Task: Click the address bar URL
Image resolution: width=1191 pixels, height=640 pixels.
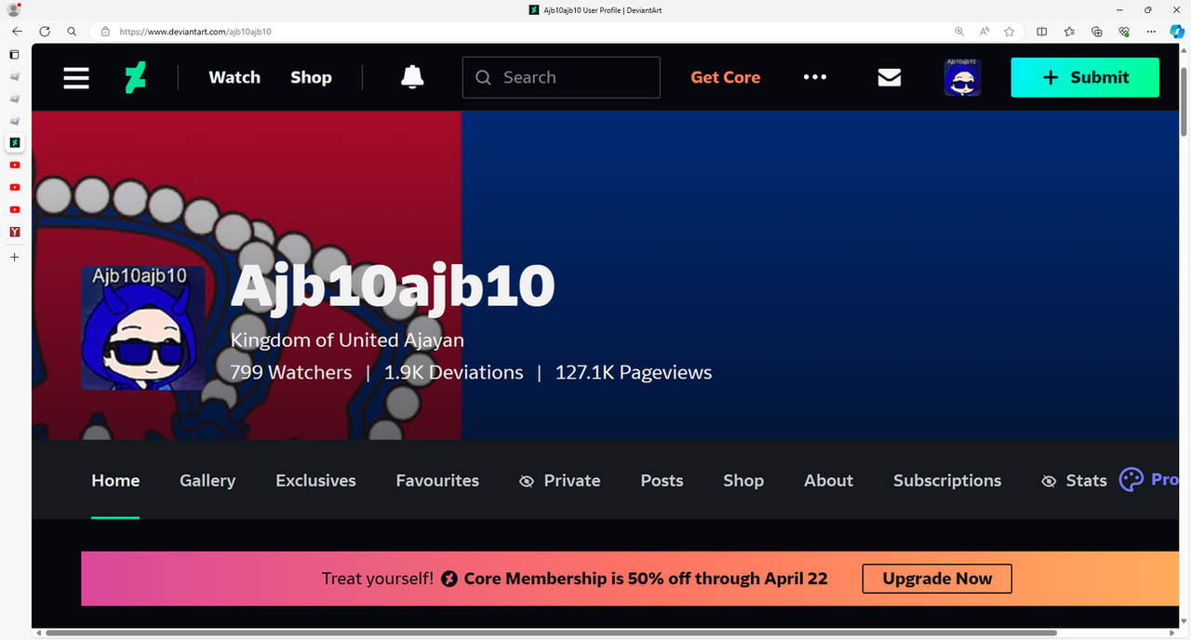Action: pos(195,32)
